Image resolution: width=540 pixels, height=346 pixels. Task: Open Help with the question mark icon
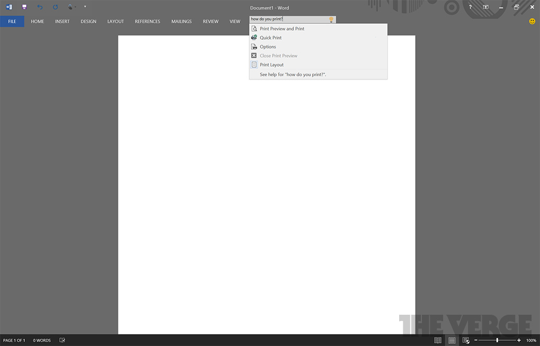pyautogui.click(x=470, y=7)
